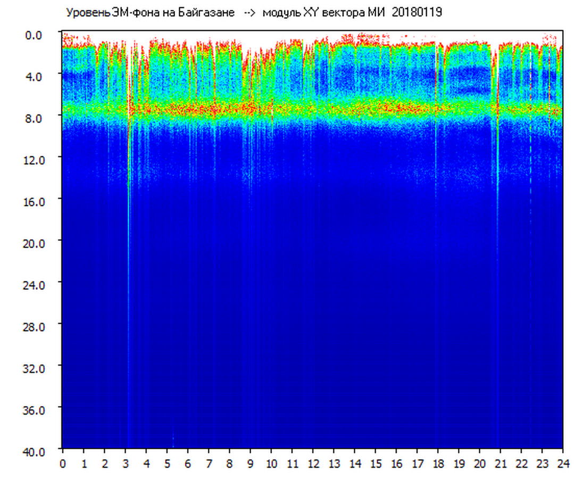Click the x-axis label 9
583x479 pixels.
250,464
